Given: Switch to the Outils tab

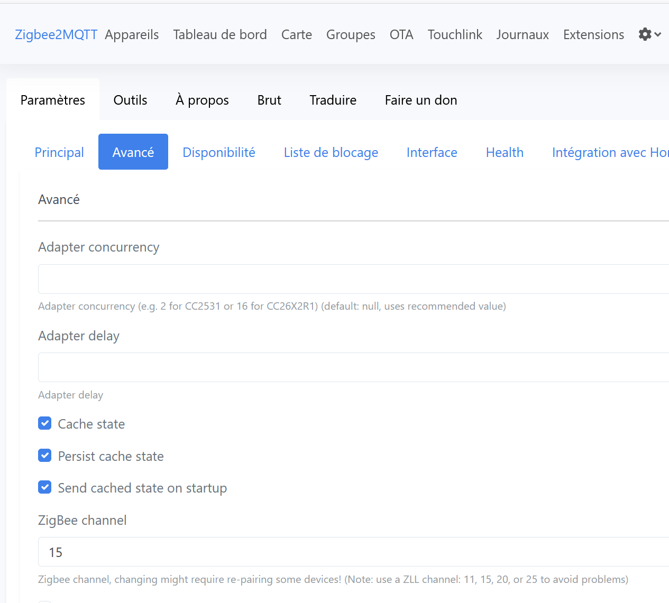Looking at the screenshot, I should click(x=130, y=100).
